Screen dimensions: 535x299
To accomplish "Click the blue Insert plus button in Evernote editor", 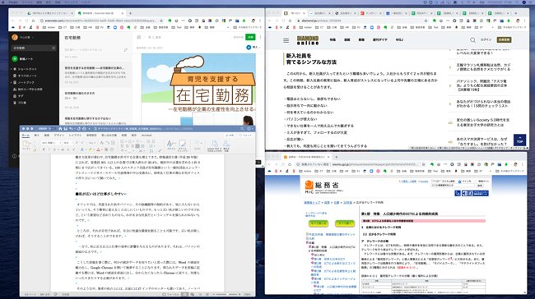I will (x=249, y=48).
